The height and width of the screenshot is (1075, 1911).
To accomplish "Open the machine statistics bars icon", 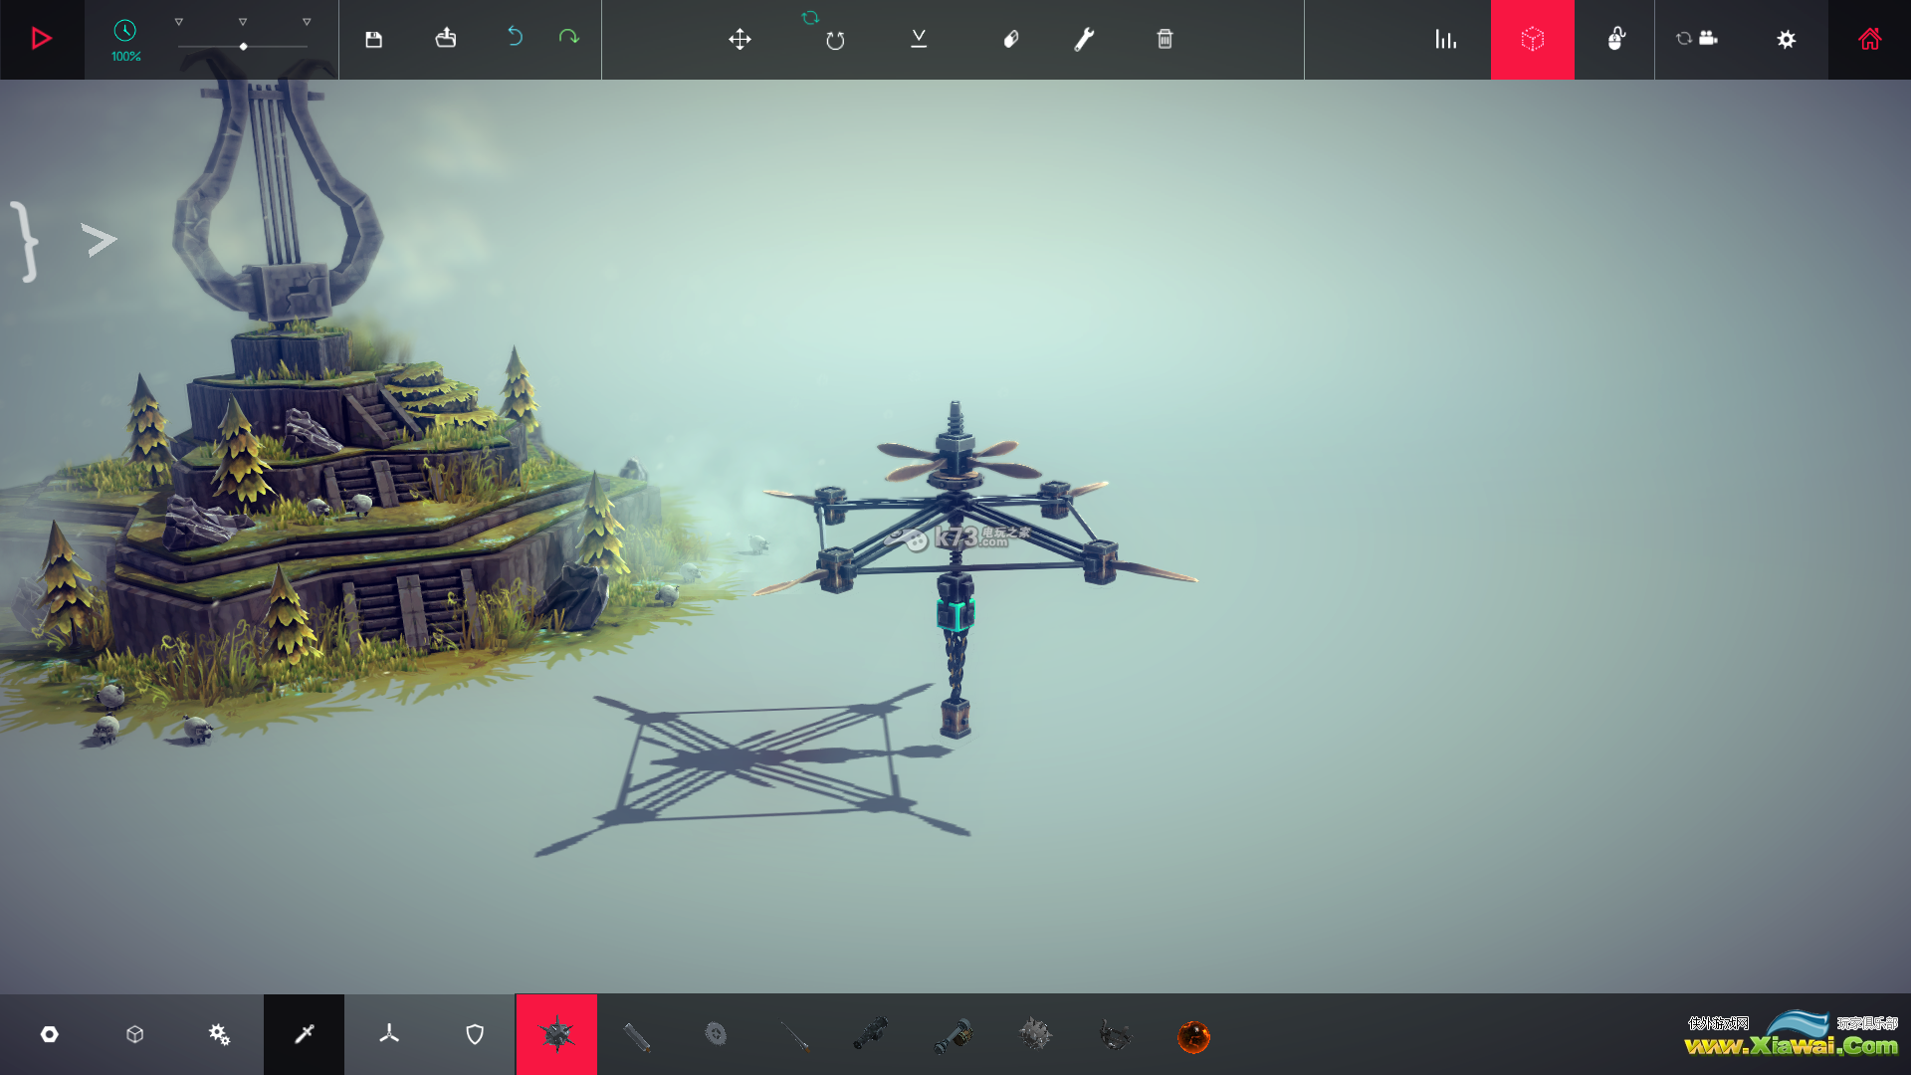I will 1445,39.
